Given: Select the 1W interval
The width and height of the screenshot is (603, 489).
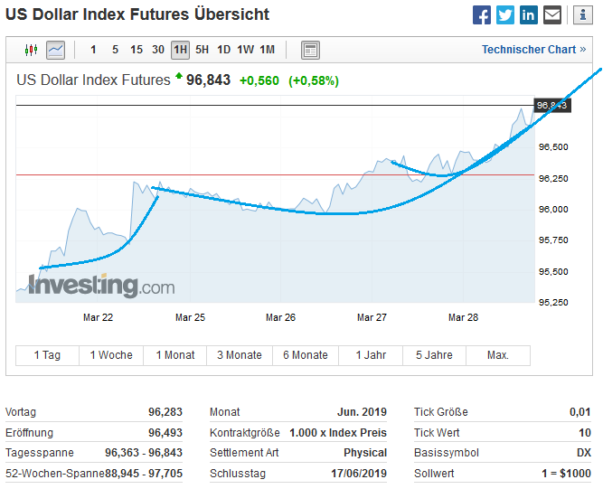Looking at the screenshot, I should 246,50.
